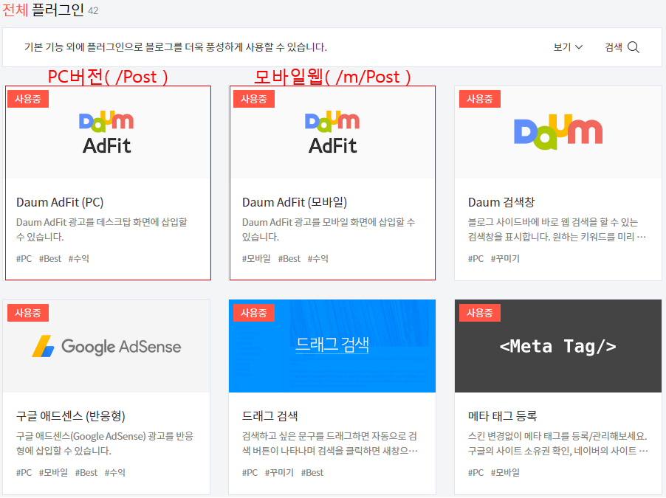Screen dimensions: 666x498
Task: Click 사용중 badge on Daum AdFit (모바일)
Action: (x=254, y=99)
